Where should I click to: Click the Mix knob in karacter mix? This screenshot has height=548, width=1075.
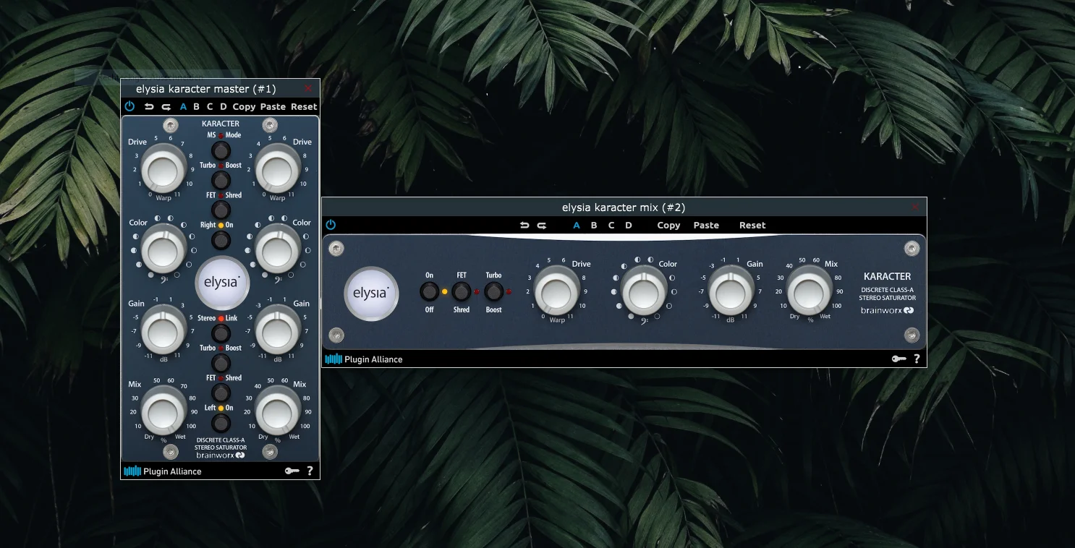tap(810, 291)
